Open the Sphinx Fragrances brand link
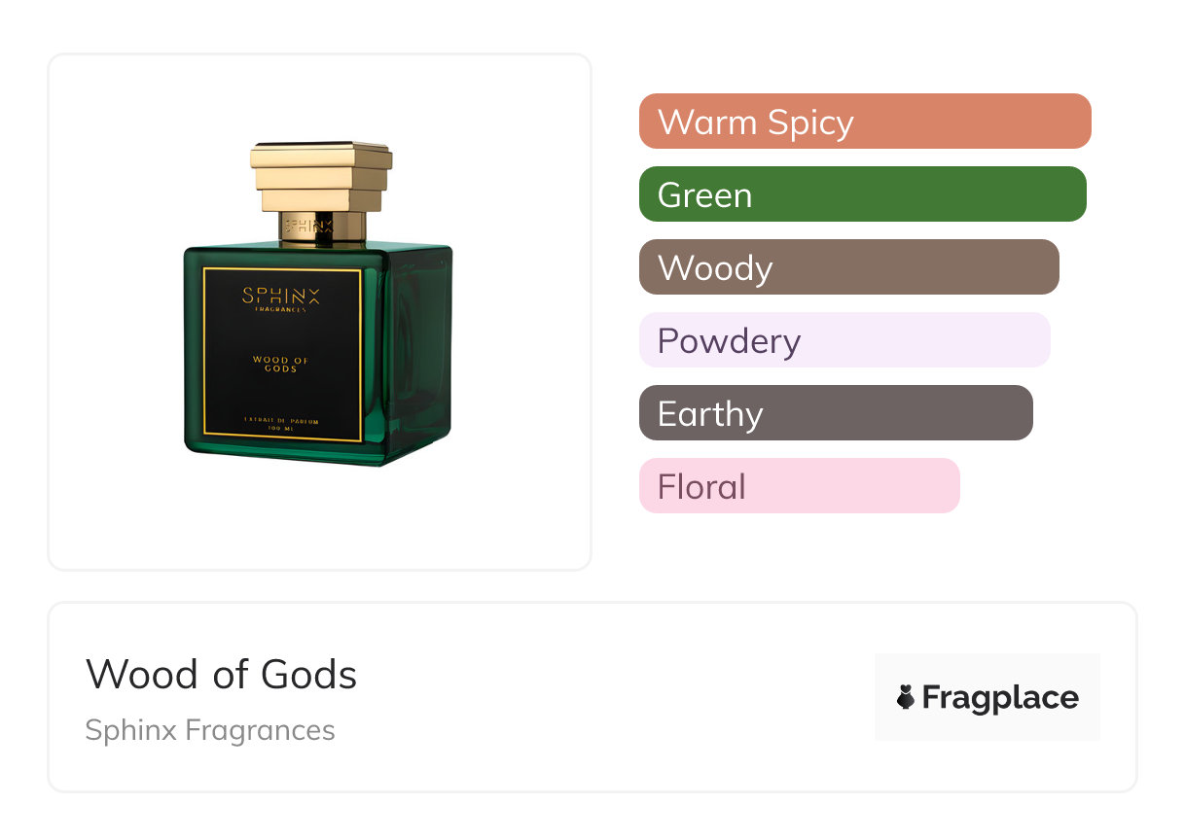The image size is (1185, 840). (x=209, y=730)
